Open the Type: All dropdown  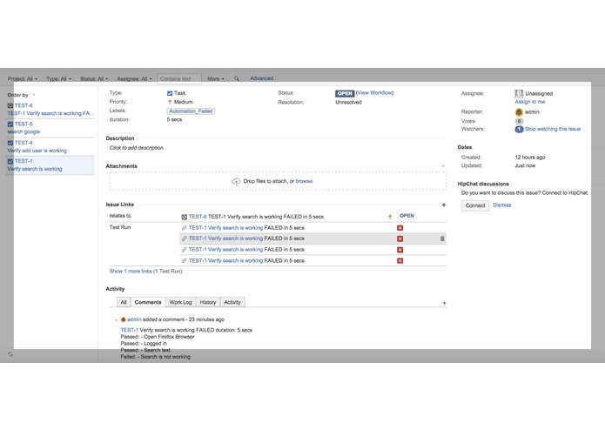58,78
